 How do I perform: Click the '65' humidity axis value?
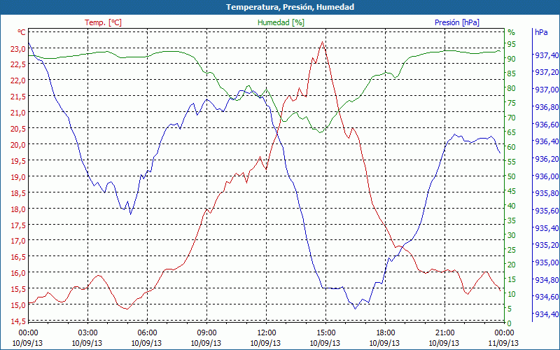[512, 132]
